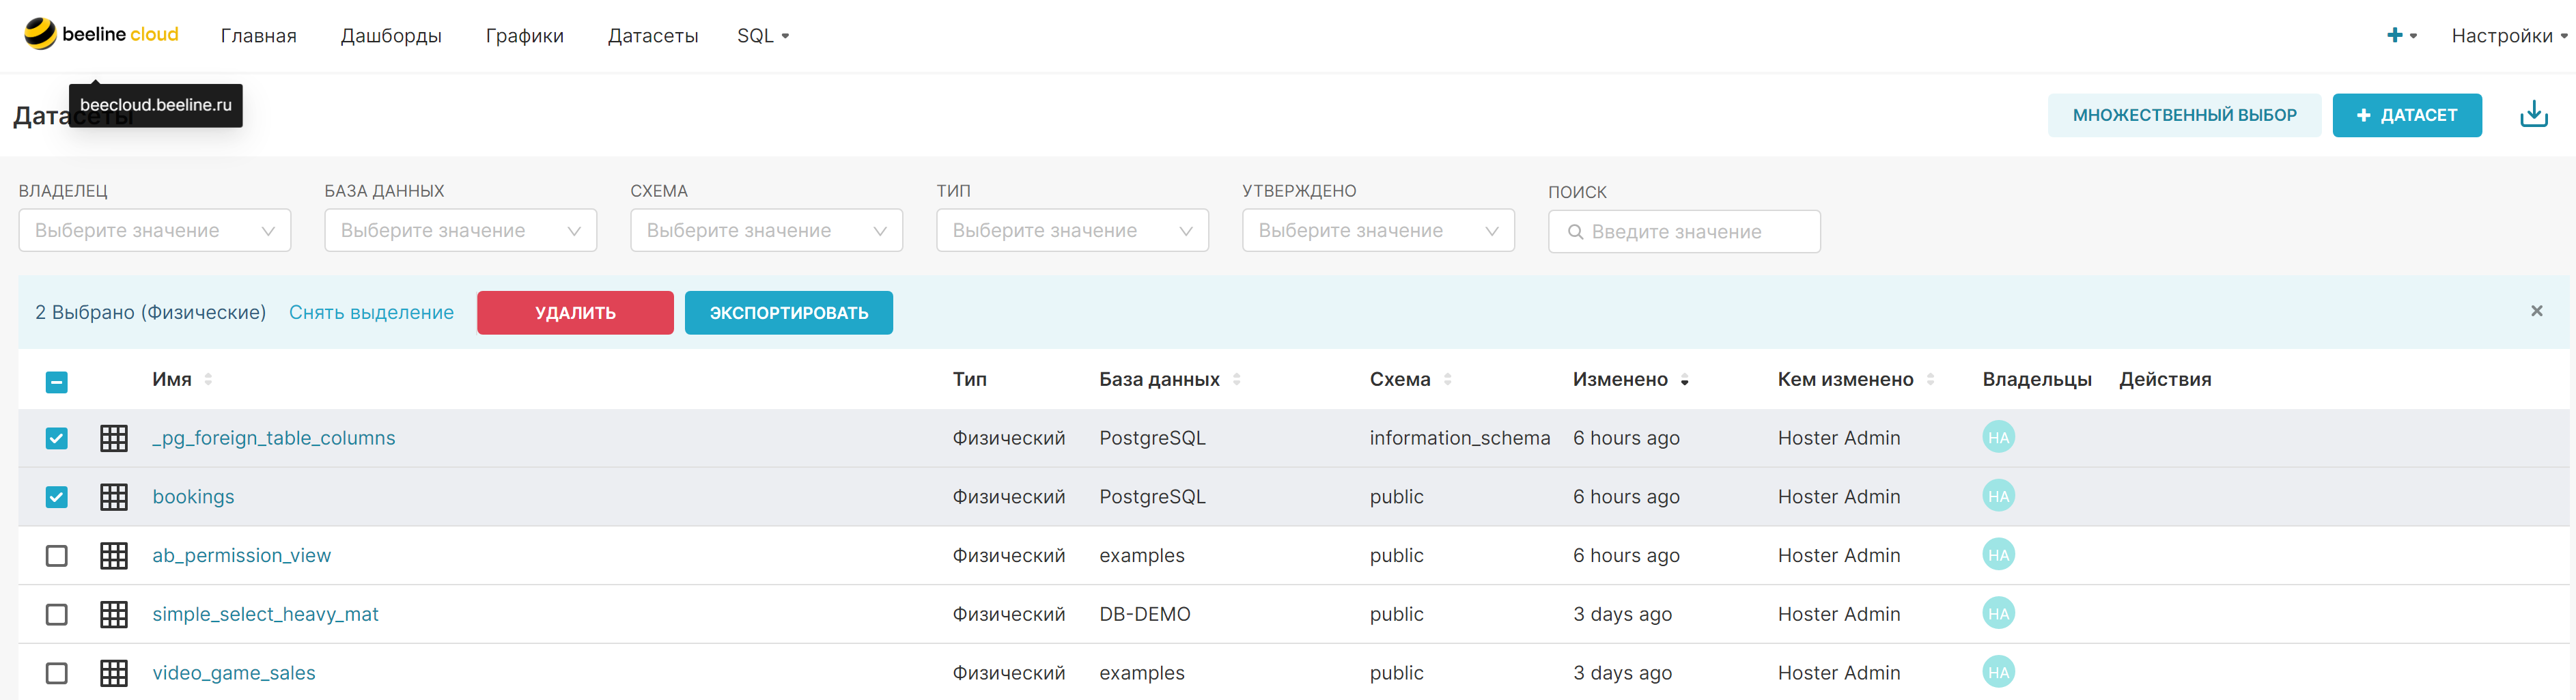Click table icon for _pg_foreign_table_columns
Image resolution: width=2576 pixels, height=700 pixels.
[114, 438]
